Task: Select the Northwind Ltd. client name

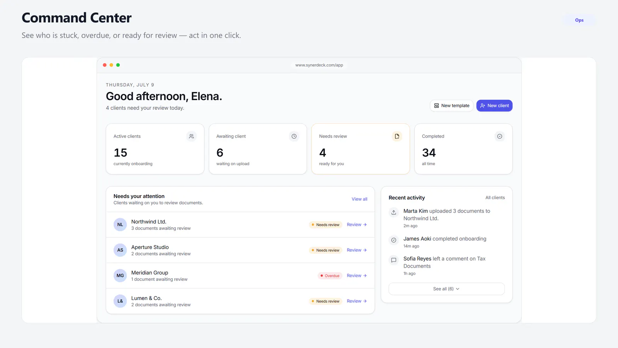Action: tap(149, 222)
